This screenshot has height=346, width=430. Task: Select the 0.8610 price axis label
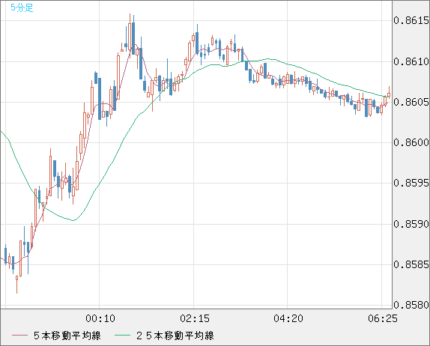click(x=411, y=61)
